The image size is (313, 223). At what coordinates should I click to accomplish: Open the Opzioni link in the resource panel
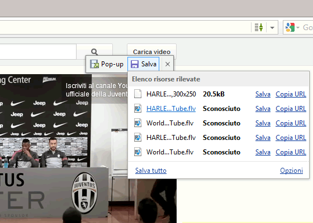point(291,171)
